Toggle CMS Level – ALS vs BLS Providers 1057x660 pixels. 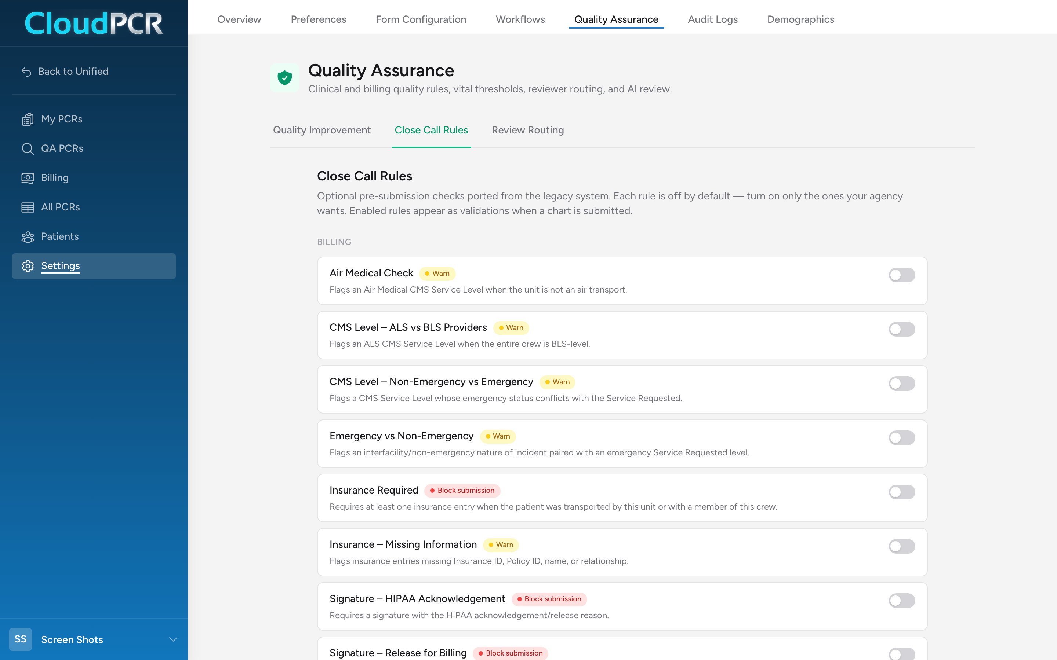[901, 329]
